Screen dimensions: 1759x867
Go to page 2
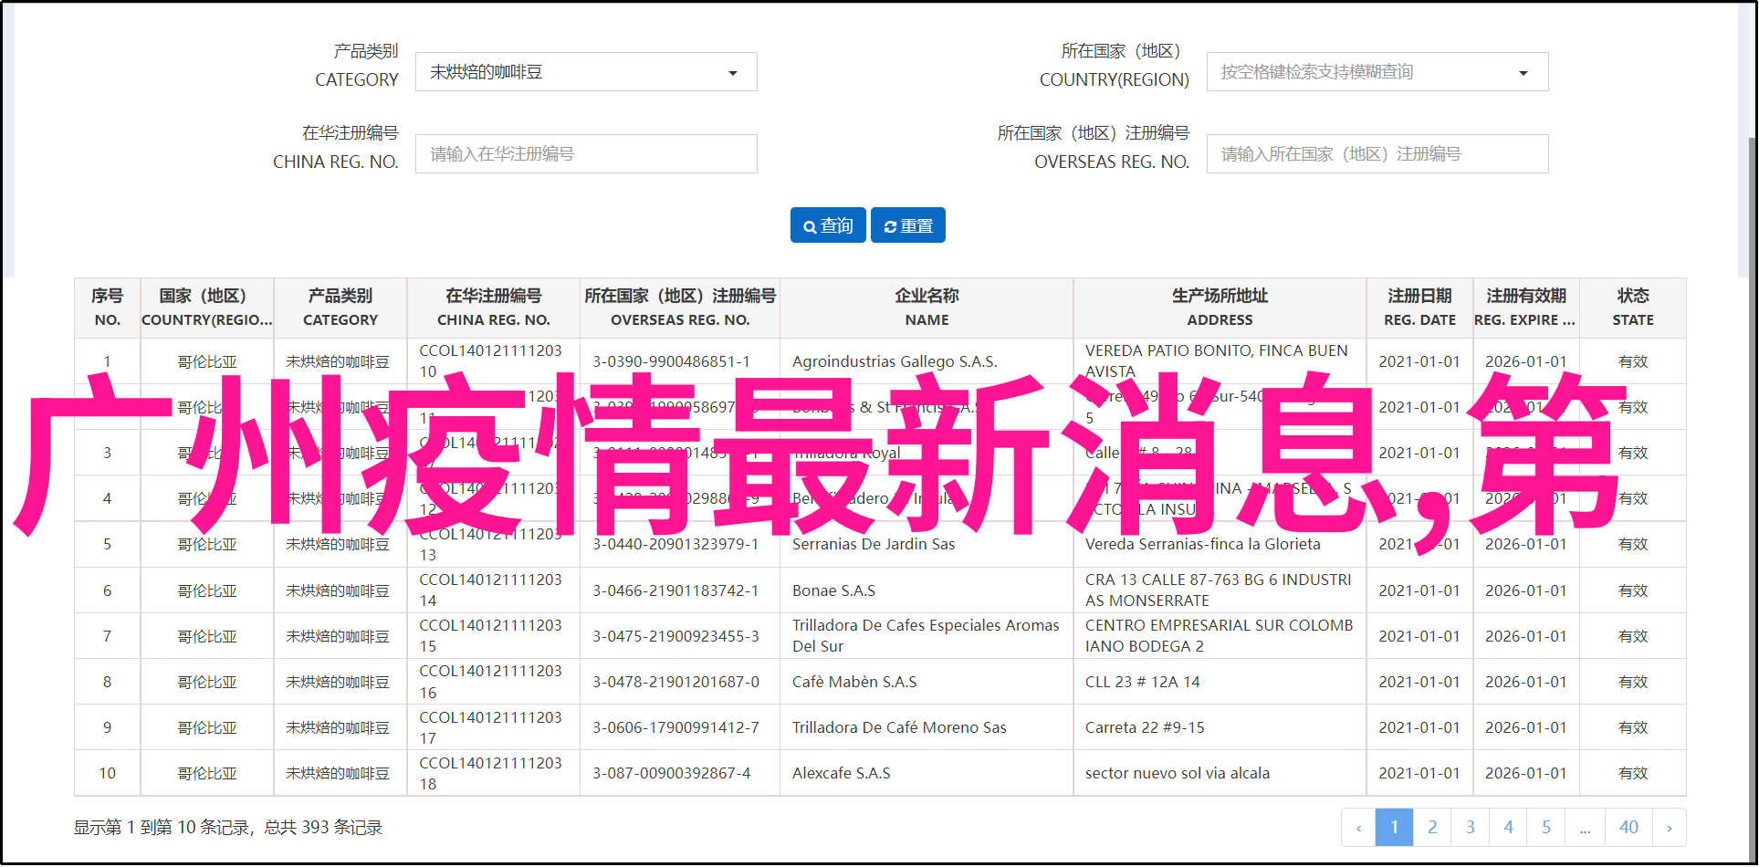(x=1432, y=828)
